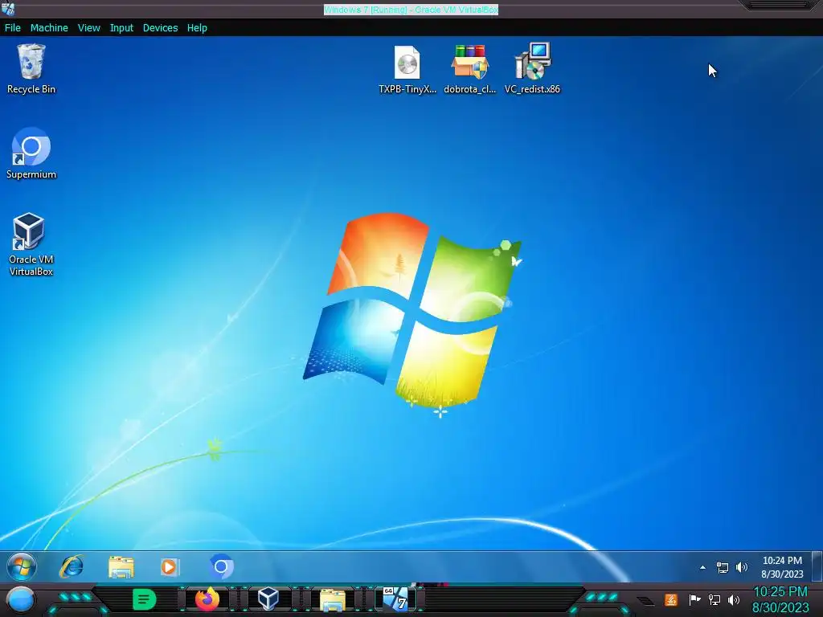
Task: Select the dobrota_cl archive installer icon
Action: (x=469, y=69)
